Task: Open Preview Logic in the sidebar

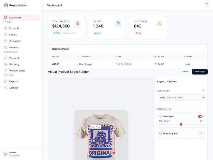Action: pos(17,71)
